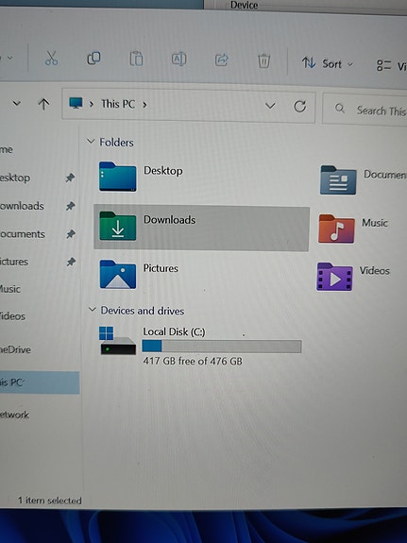407x543 pixels.
Task: Toggle the pin beside sidebar Downloads
Action: pos(70,206)
